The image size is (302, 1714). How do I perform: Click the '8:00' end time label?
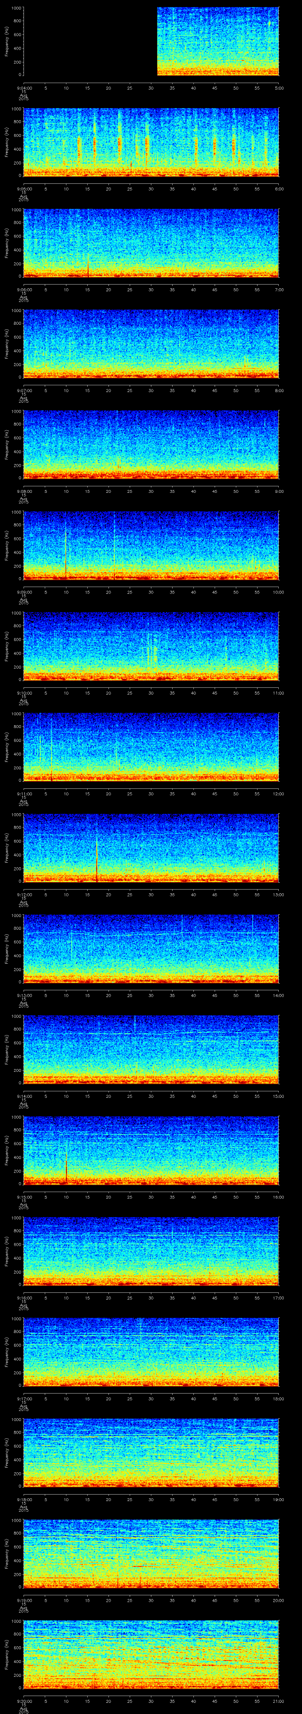click(279, 391)
